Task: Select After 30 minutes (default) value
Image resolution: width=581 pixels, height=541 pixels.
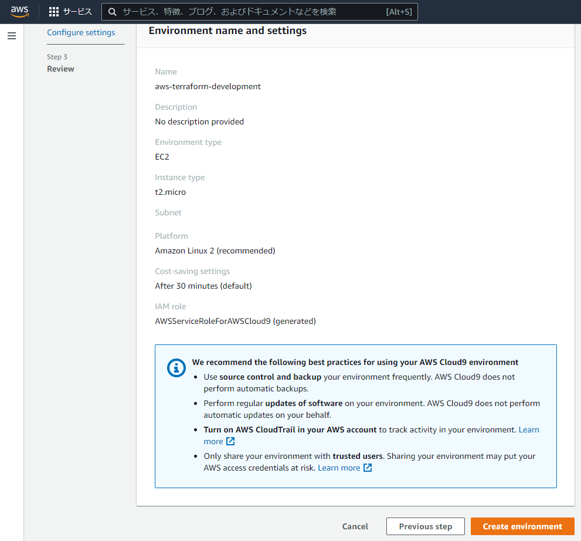Action: (203, 286)
